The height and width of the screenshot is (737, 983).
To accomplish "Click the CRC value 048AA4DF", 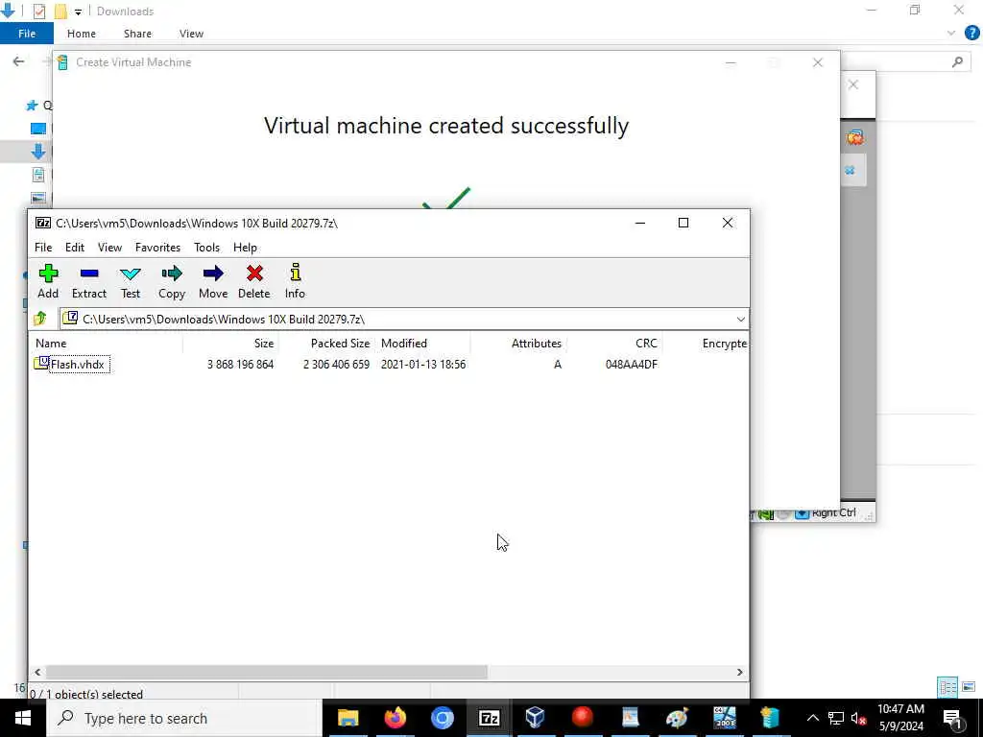I will 632,364.
